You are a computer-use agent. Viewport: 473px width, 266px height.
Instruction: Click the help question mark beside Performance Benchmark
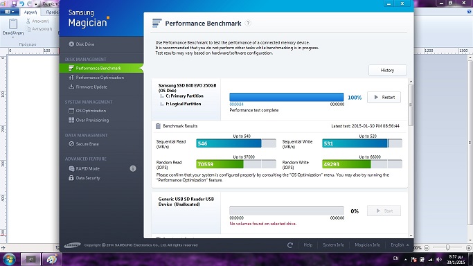(x=248, y=24)
